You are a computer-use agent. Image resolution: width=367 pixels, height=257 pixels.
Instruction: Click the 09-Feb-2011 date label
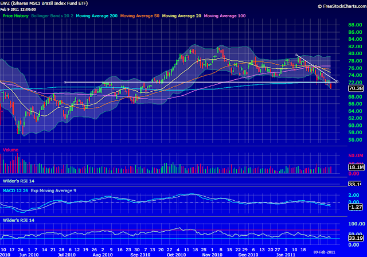(x=325, y=252)
